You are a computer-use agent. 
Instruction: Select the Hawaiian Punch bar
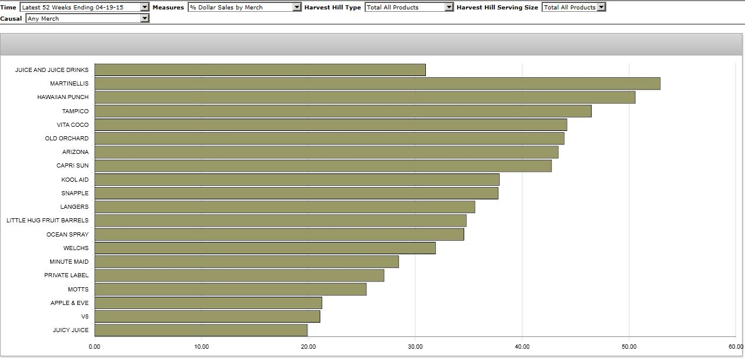(x=365, y=97)
